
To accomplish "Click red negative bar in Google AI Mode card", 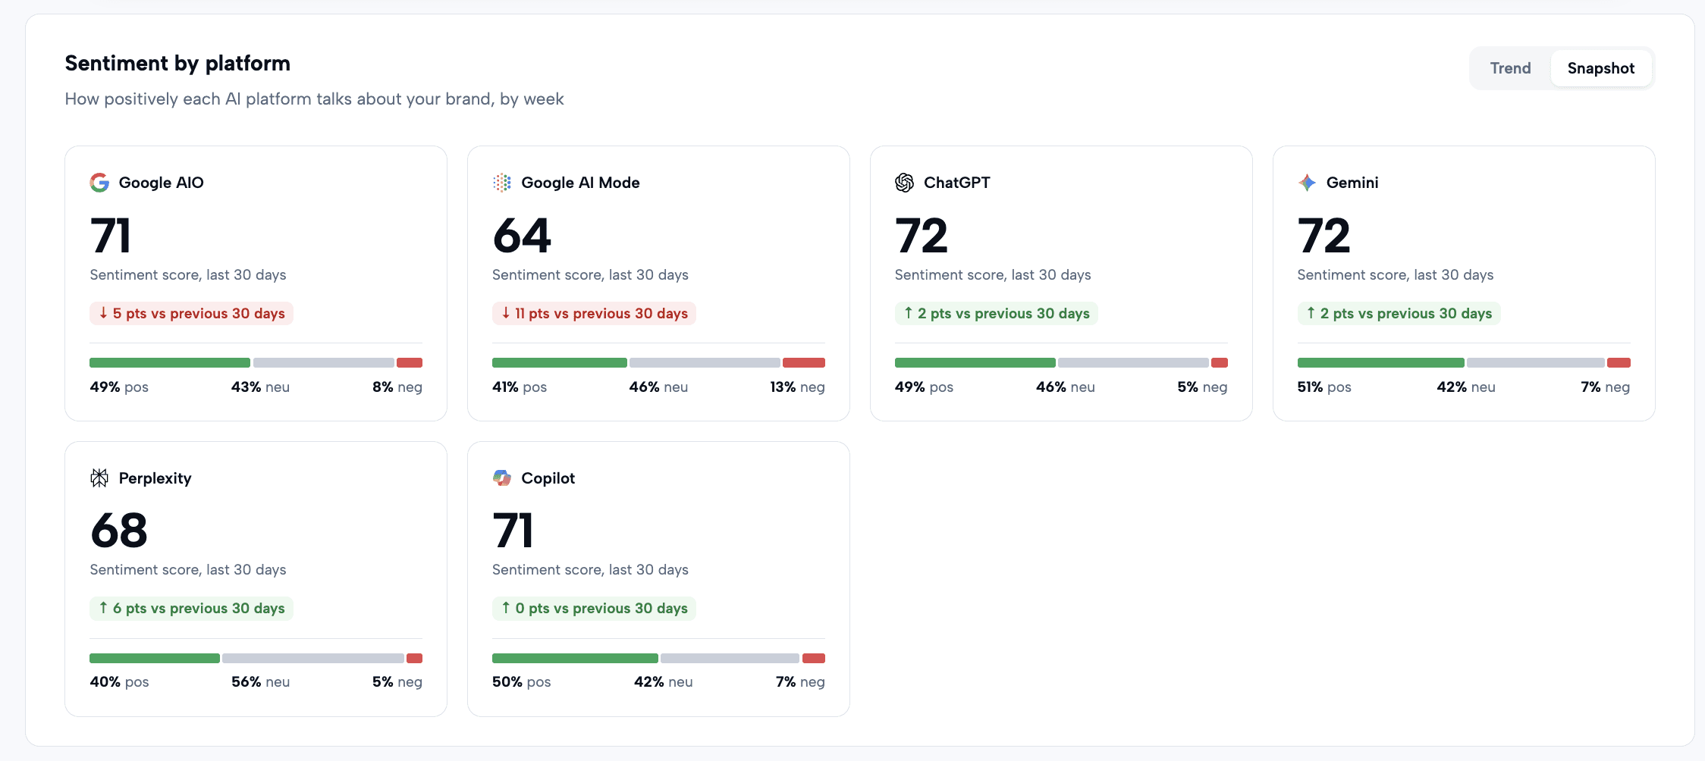I will click(804, 362).
